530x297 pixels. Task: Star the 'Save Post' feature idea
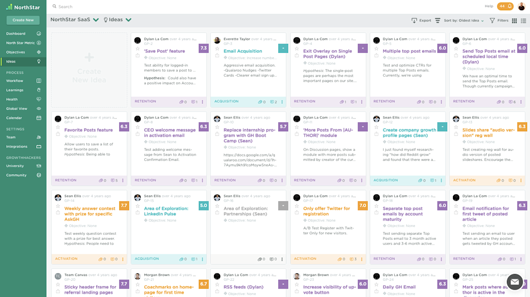[137, 49]
